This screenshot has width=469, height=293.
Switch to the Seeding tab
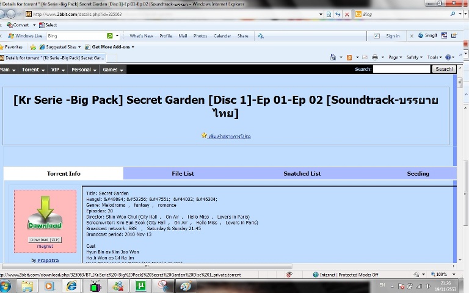pyautogui.click(x=418, y=173)
